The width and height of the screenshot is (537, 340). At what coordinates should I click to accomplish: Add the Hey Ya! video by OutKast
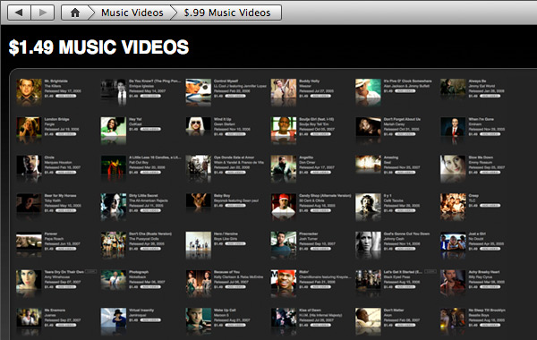point(150,130)
